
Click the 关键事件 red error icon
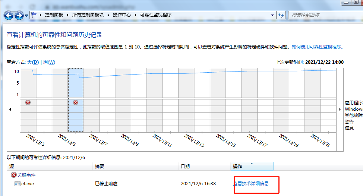click(14, 175)
